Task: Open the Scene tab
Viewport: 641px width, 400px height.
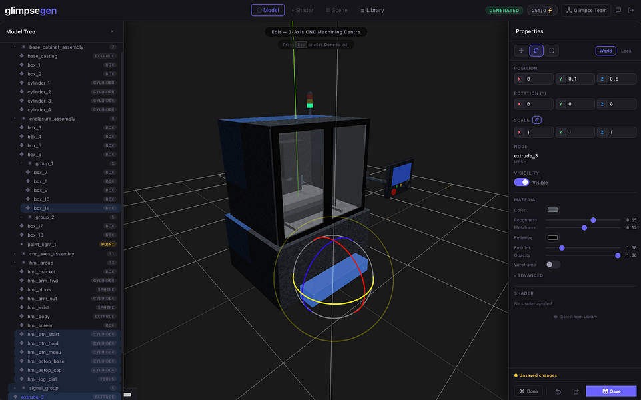Action: click(x=337, y=10)
